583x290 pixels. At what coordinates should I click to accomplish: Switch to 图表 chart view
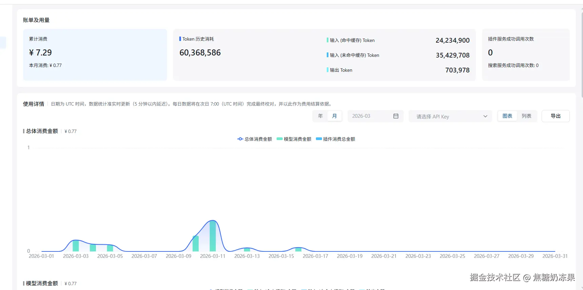(x=507, y=116)
